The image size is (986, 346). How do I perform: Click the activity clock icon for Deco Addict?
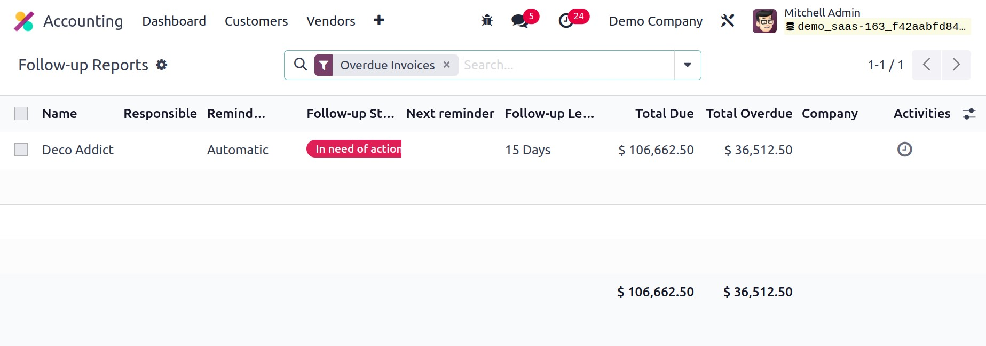(x=904, y=150)
